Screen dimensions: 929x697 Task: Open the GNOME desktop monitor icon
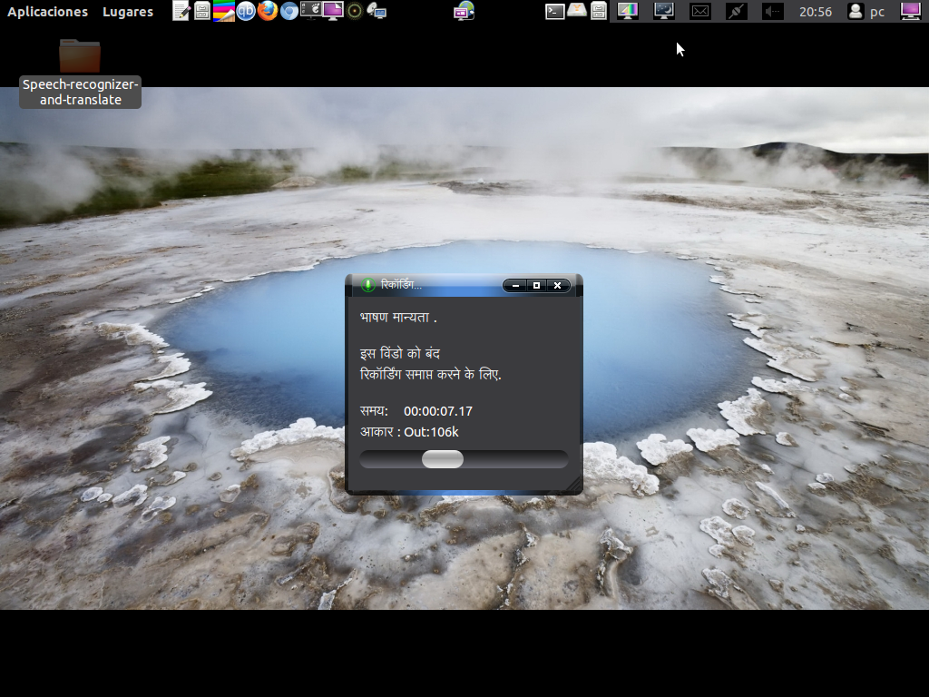click(310, 11)
